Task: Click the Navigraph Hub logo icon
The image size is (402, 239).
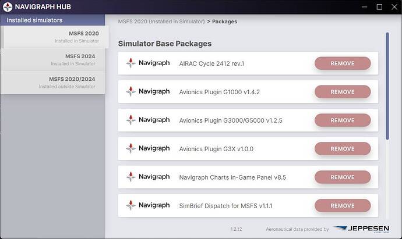Action: tap(8, 7)
